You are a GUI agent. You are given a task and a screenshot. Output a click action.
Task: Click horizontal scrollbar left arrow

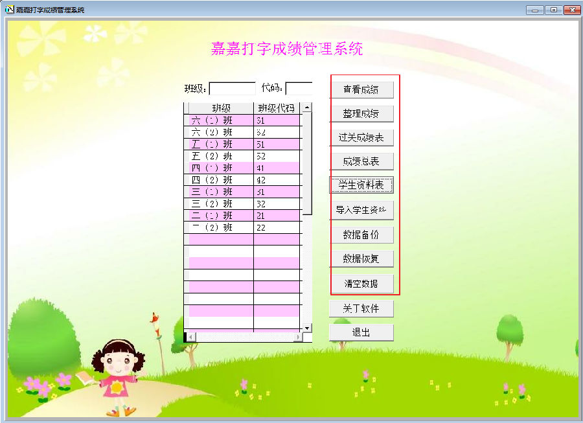pos(190,337)
